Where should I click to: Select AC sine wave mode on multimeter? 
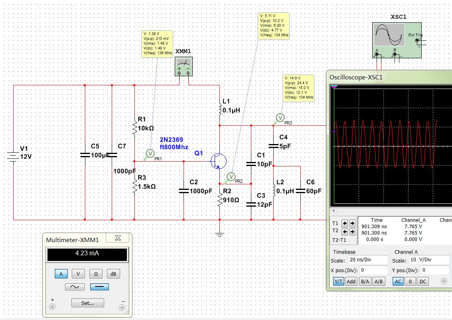click(75, 287)
